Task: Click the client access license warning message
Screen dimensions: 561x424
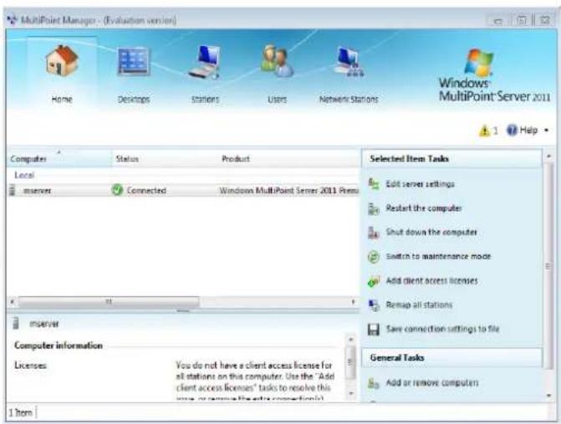Action: [255, 381]
